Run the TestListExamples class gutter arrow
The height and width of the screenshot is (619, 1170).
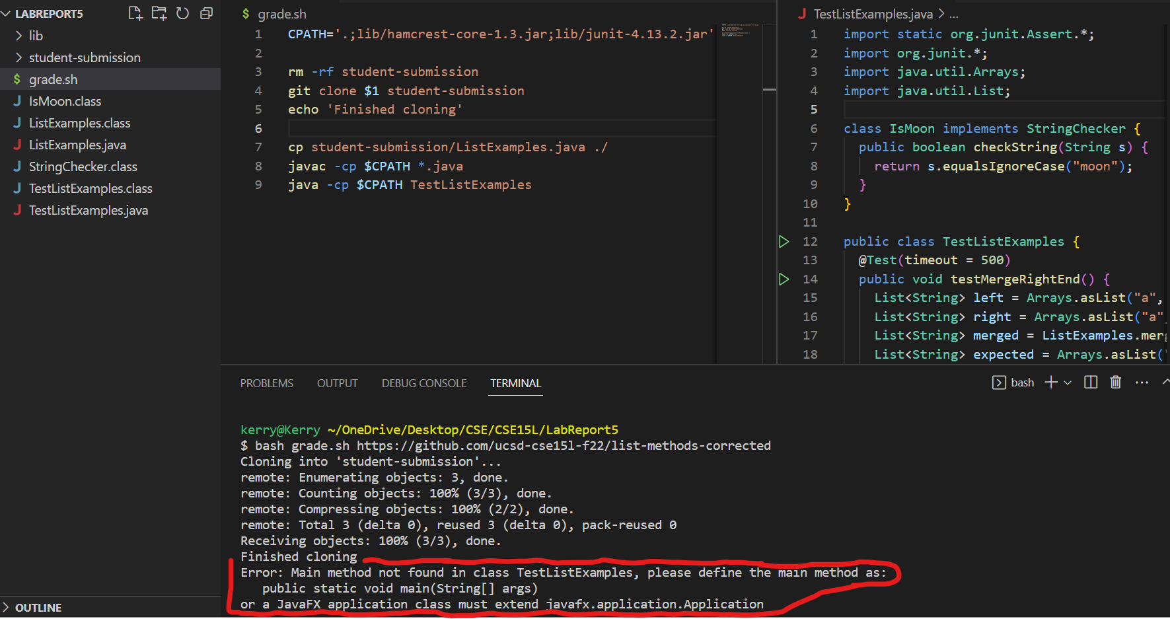[784, 242]
